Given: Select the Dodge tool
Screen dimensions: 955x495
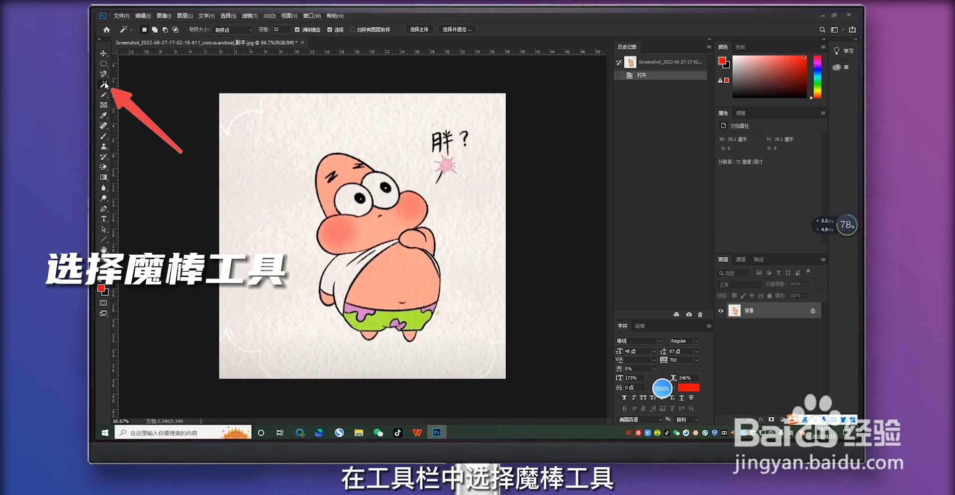Looking at the screenshot, I should click(103, 198).
